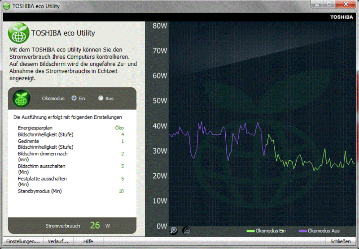Open the Hilfe help menu

click(x=88, y=241)
